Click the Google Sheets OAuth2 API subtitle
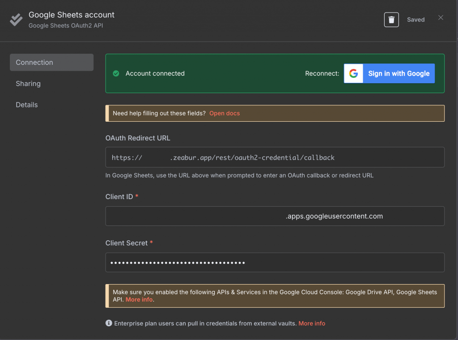 (66, 25)
